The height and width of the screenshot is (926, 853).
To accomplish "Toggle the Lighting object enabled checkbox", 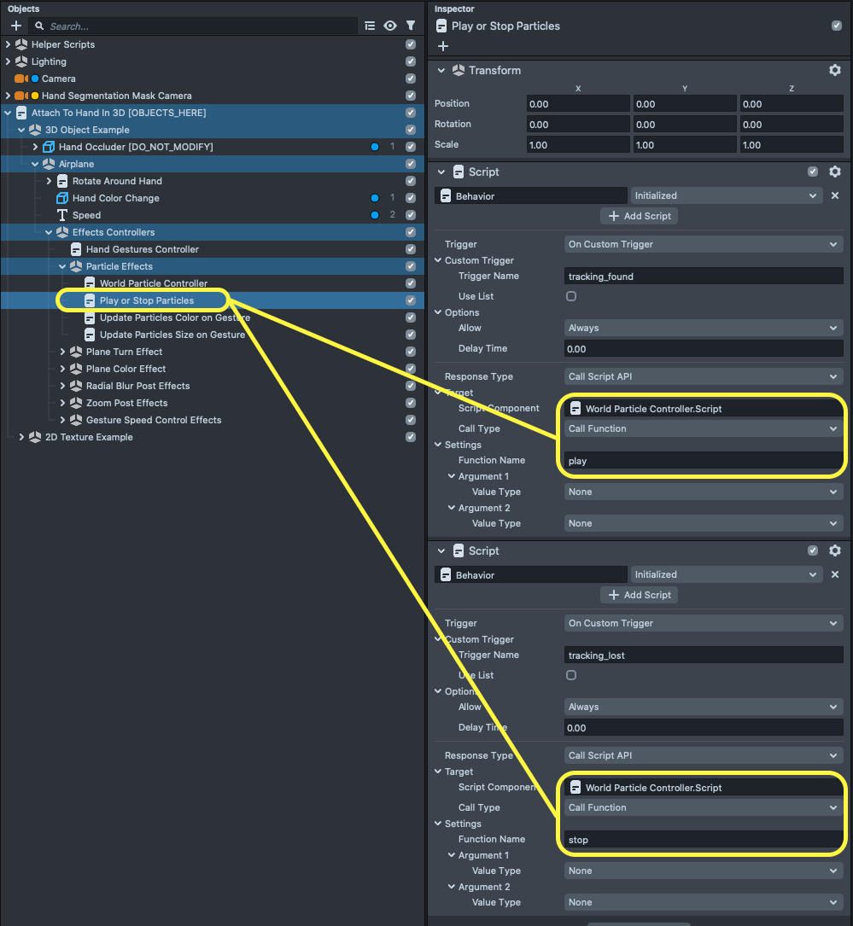I will 411,61.
